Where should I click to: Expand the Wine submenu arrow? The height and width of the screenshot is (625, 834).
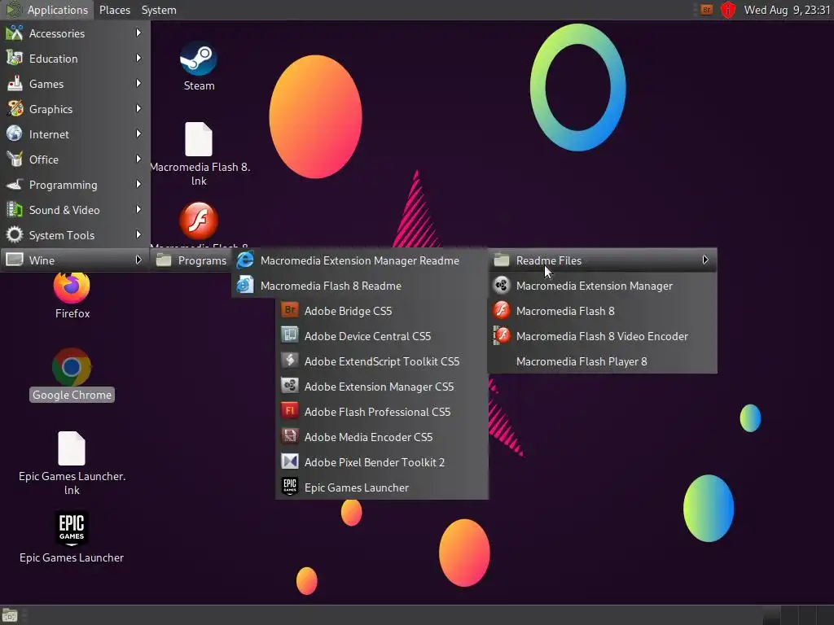138,260
